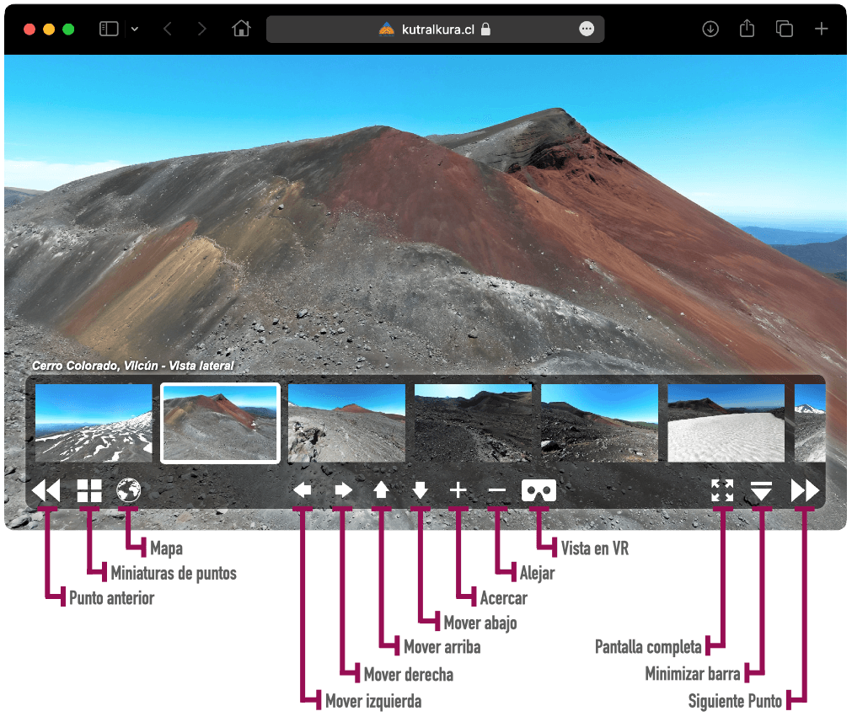Screen dimensions: 852x722
Task: Open Safari home page icon
Action: [241, 29]
